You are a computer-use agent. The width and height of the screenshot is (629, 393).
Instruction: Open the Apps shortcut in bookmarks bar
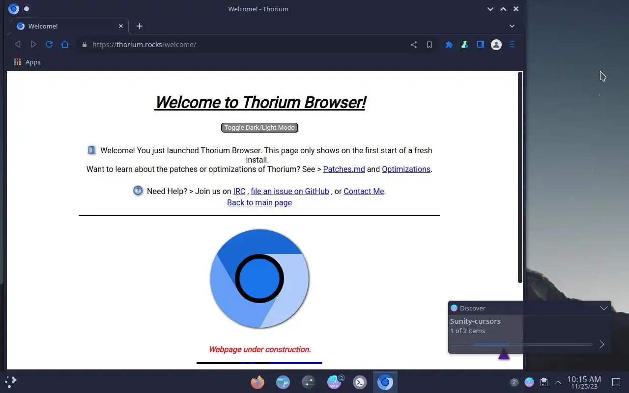(x=27, y=62)
